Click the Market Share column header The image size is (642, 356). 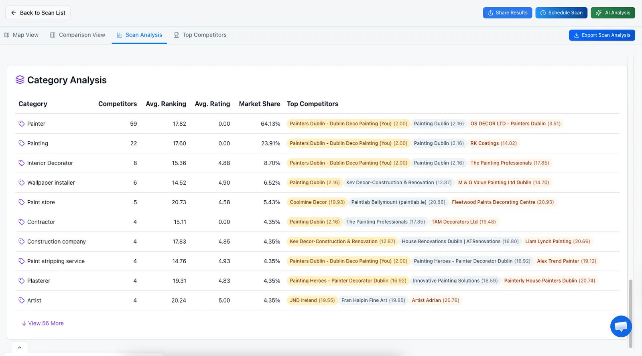(x=260, y=104)
